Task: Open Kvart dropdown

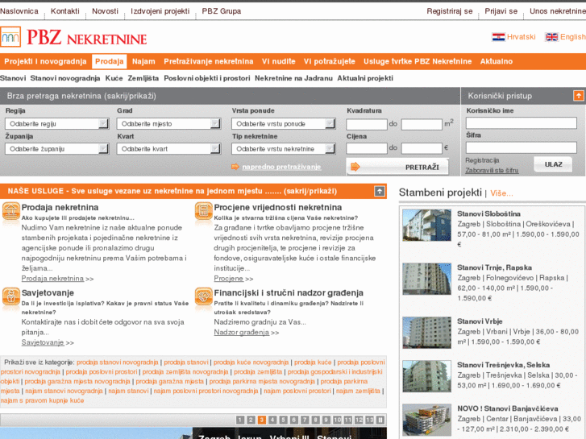Action: tap(168, 149)
